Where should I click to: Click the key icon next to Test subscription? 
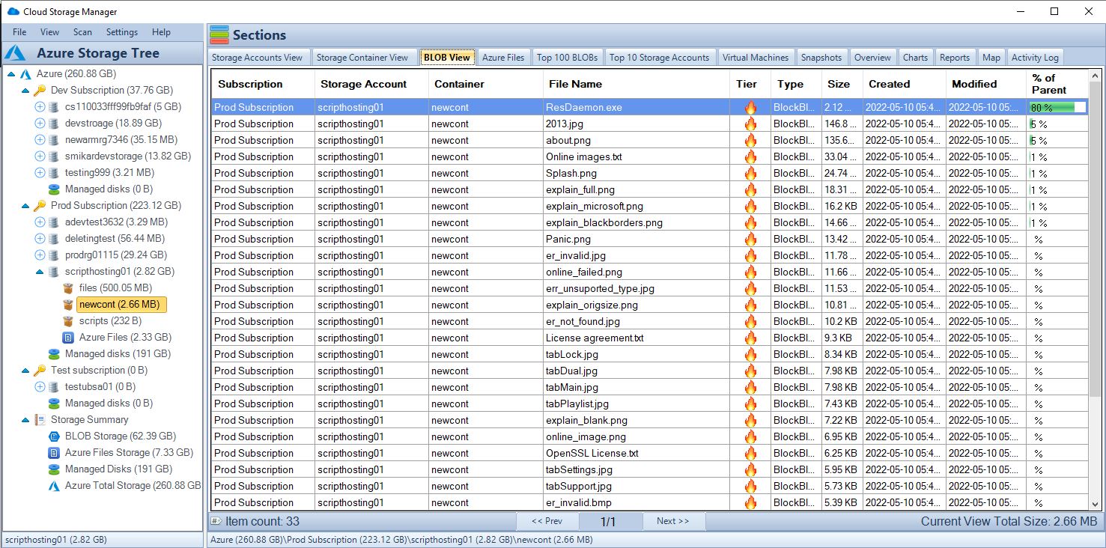[x=40, y=371]
